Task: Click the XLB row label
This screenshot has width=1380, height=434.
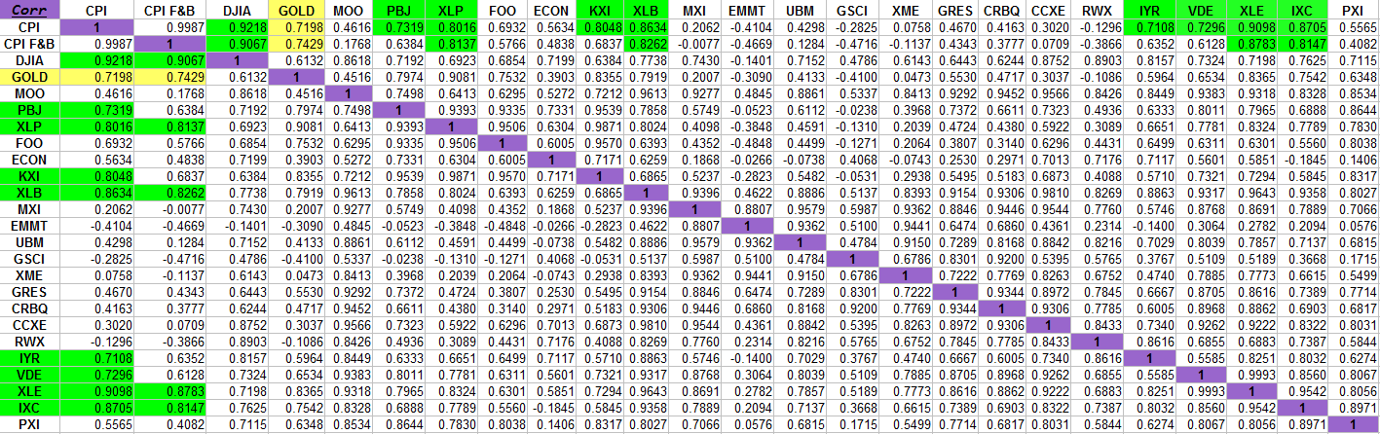Action: (29, 193)
